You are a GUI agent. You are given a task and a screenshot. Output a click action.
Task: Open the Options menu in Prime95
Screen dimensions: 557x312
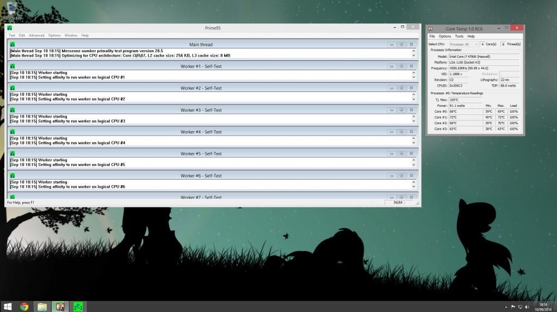click(x=54, y=35)
